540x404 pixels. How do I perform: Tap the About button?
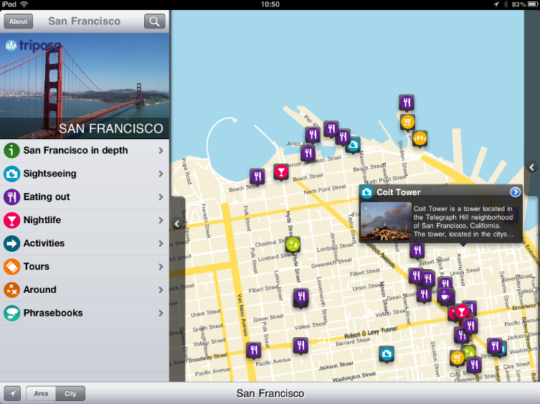(18, 22)
